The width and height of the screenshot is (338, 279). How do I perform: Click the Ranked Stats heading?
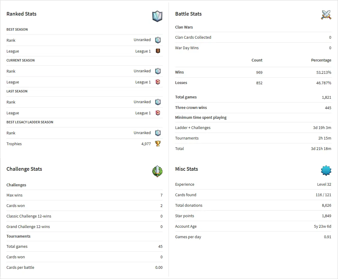(x=22, y=14)
